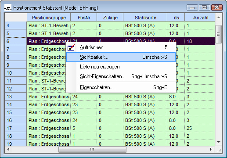Click Zulage value 0 in row 13
Viewport: 227px width, 158px height.
tap(110, 97)
